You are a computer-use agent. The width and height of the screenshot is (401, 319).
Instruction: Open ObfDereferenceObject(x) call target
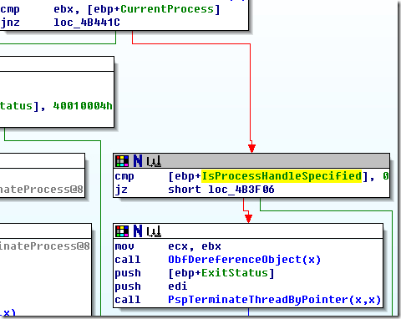(x=244, y=260)
